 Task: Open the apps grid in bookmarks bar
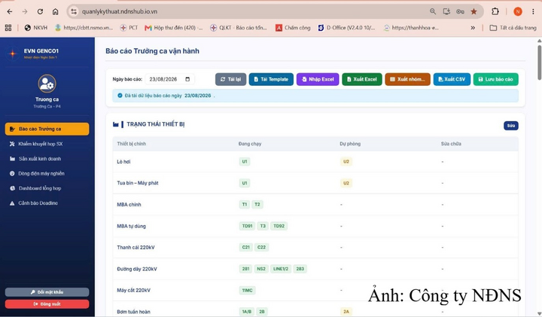click(x=8, y=28)
